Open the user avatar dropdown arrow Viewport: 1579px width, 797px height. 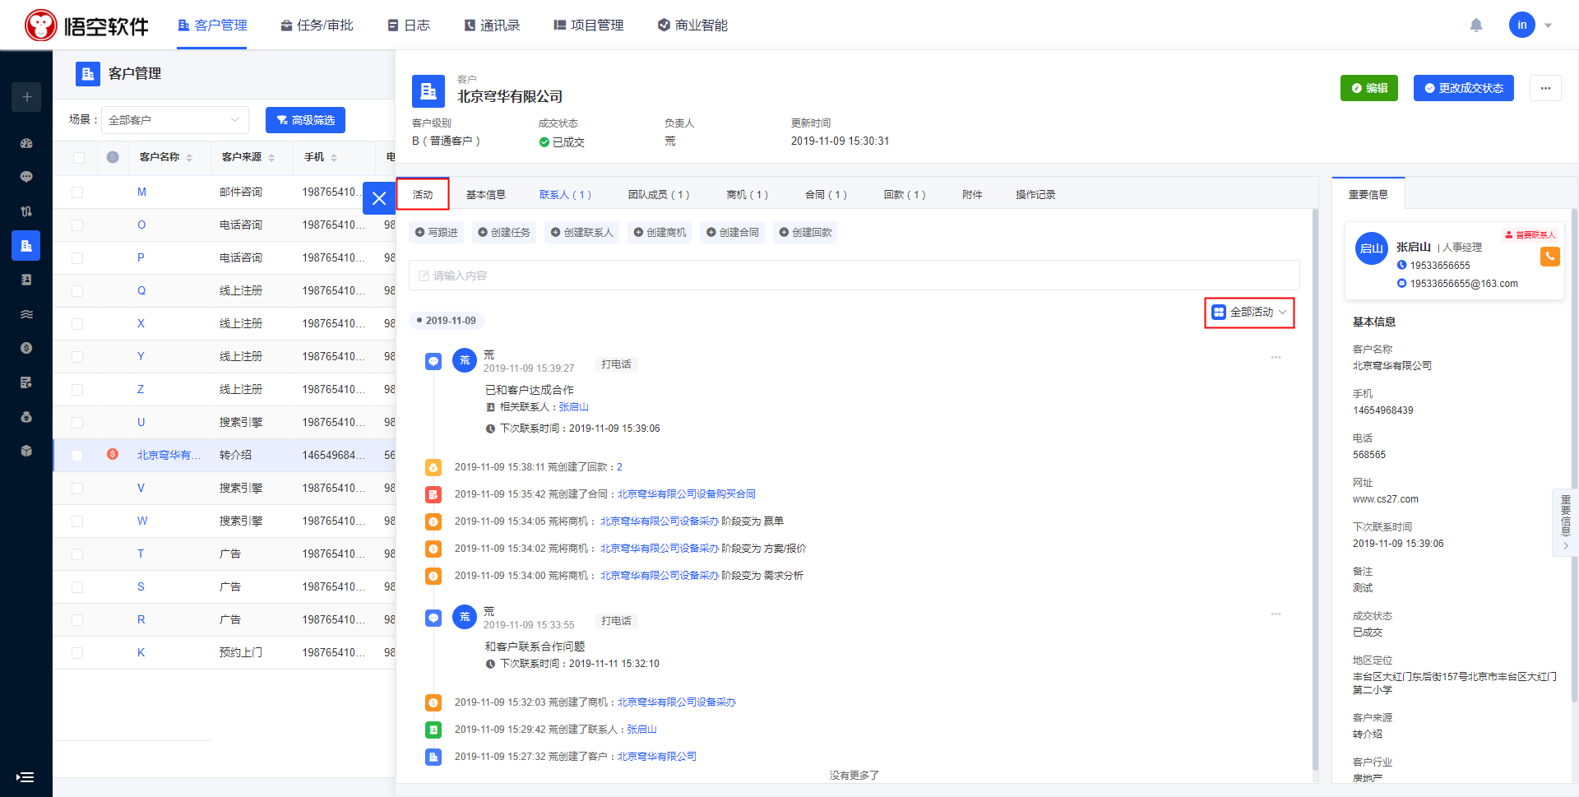[x=1549, y=25]
